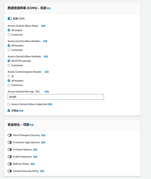
Task: Choose 无 for Access-Control-Expose-Headers
Action: [9, 76]
